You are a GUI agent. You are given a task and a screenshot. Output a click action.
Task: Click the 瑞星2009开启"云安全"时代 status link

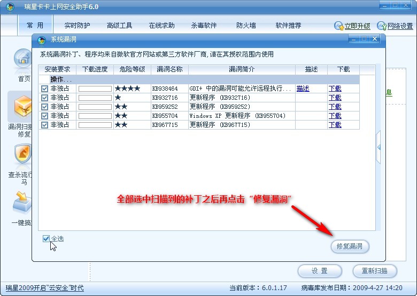(45, 288)
